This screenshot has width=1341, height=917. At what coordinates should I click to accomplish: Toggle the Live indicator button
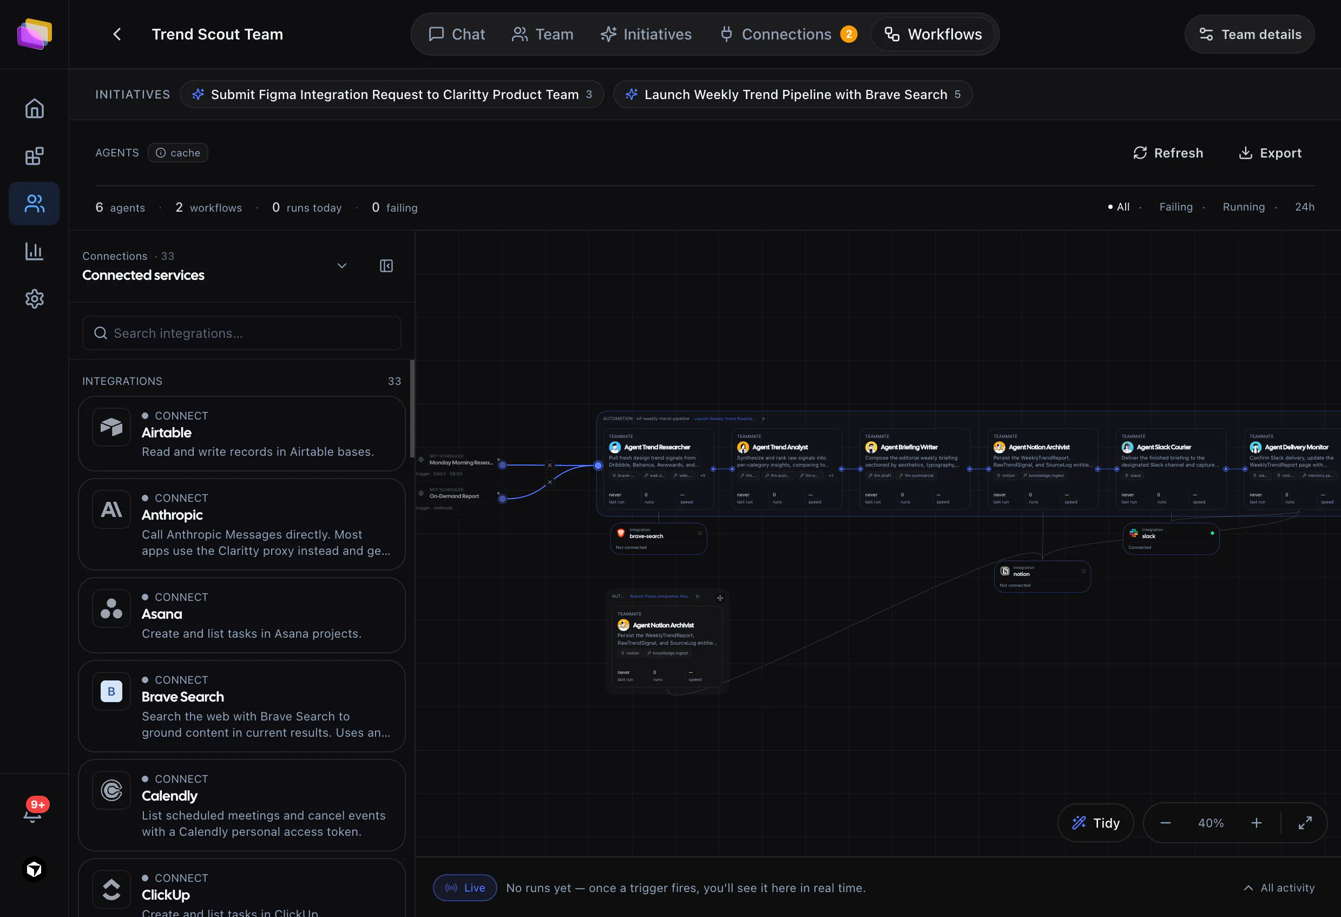(x=464, y=888)
